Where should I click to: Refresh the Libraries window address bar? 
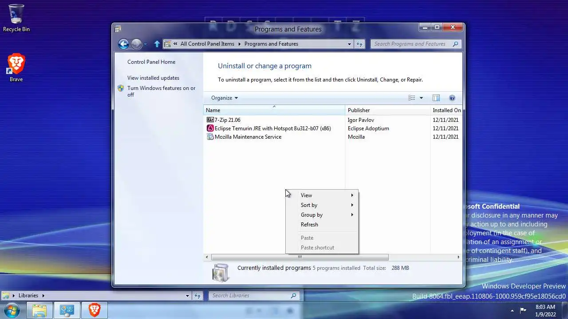[198, 296]
